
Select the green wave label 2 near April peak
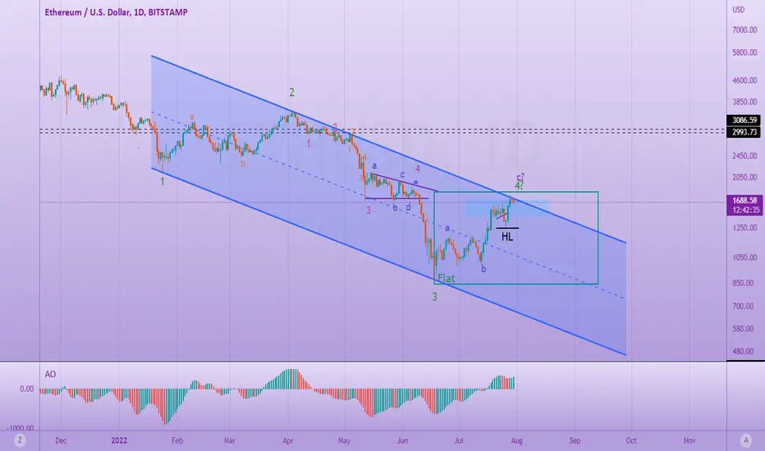[x=291, y=92]
